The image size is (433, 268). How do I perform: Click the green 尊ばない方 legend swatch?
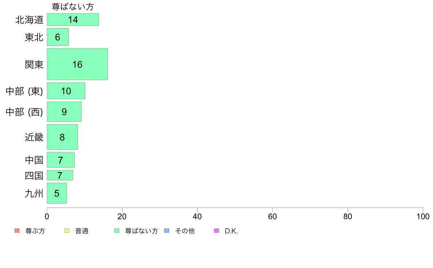117,231
